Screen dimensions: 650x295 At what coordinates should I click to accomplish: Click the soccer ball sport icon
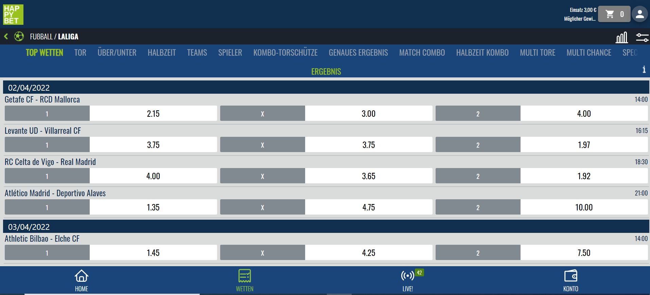(19, 36)
